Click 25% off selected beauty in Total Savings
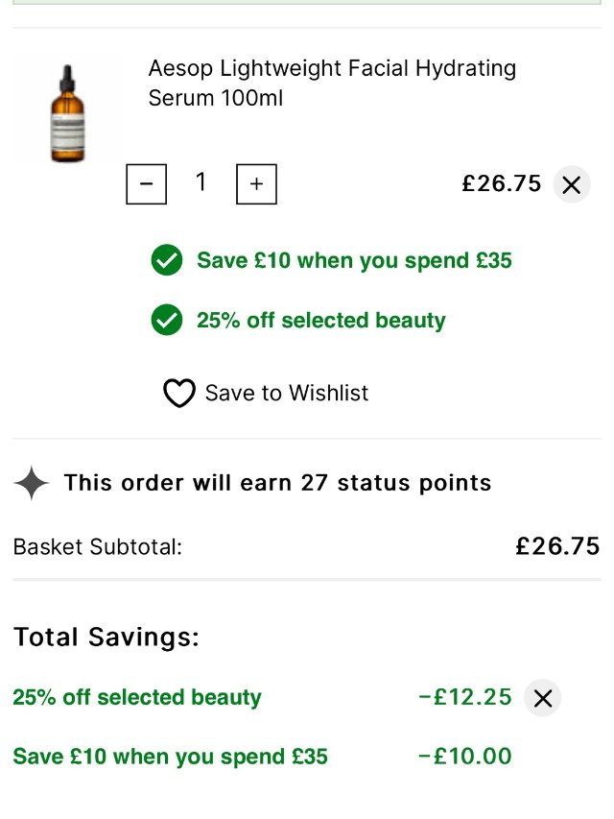Screen dimensions: 614x819 [136, 697]
